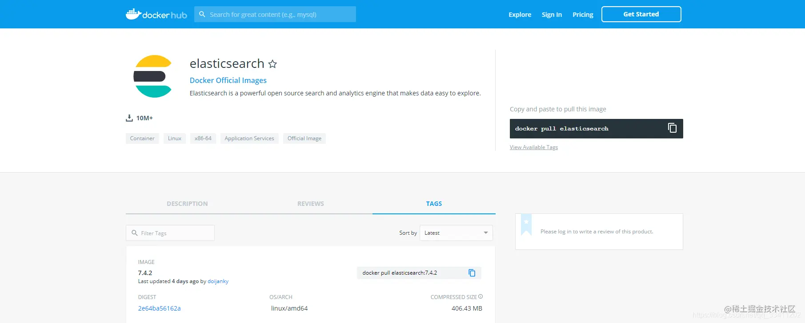This screenshot has height=323, width=805.
Task: Click Sign In in the header
Action: tap(552, 15)
